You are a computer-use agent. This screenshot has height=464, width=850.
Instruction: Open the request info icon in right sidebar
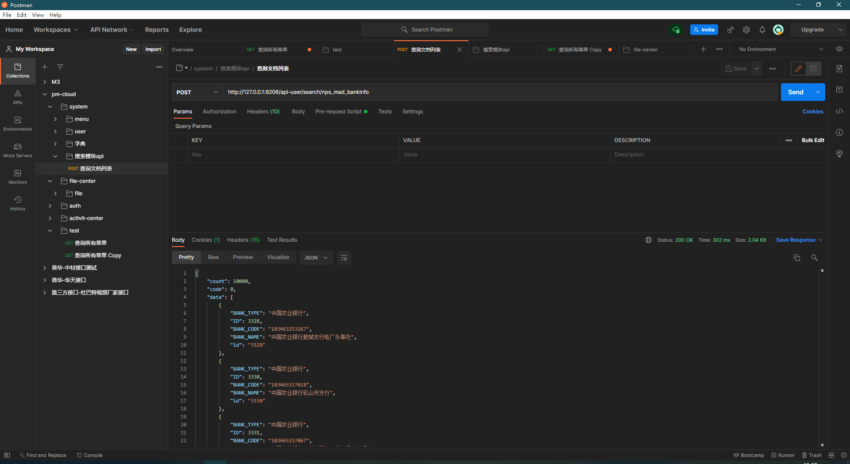coord(839,132)
